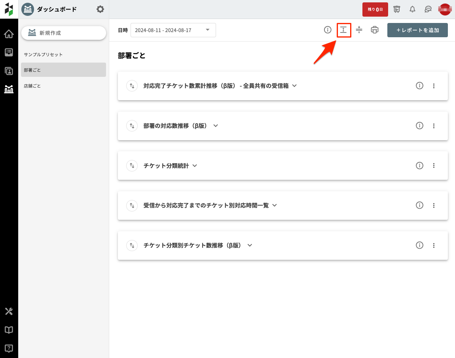The height and width of the screenshot is (358, 455).
Task: Select the サンプルプリセット preset
Action: pyautogui.click(x=44, y=54)
